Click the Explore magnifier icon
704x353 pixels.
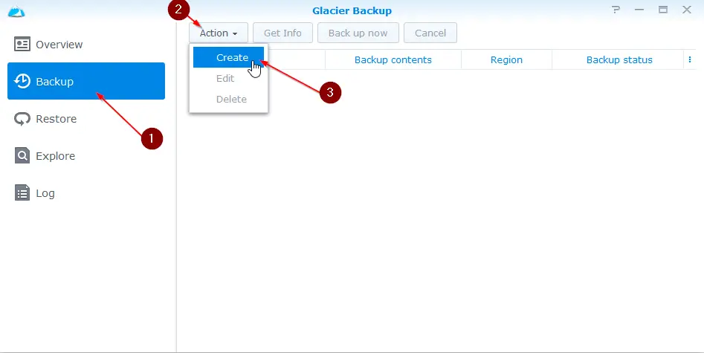coord(22,155)
